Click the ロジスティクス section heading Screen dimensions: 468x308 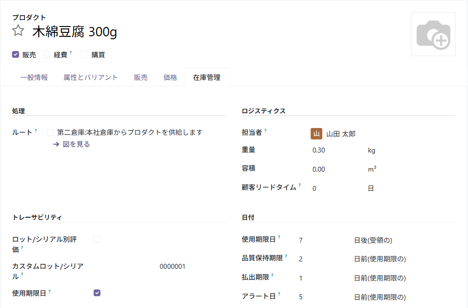click(263, 111)
